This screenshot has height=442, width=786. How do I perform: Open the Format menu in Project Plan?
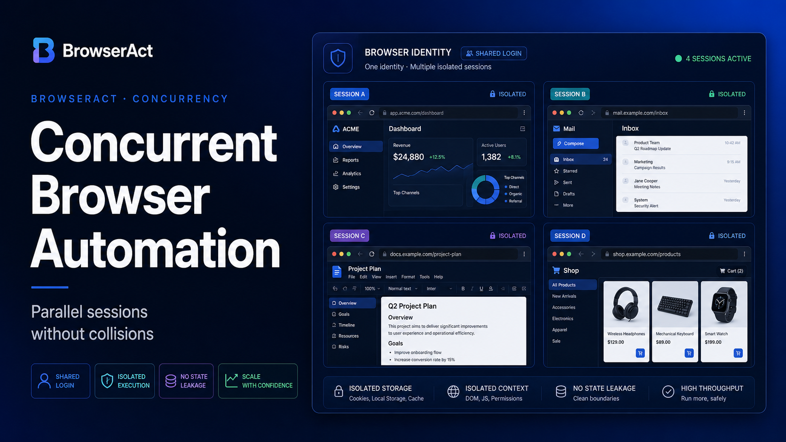[x=408, y=277]
